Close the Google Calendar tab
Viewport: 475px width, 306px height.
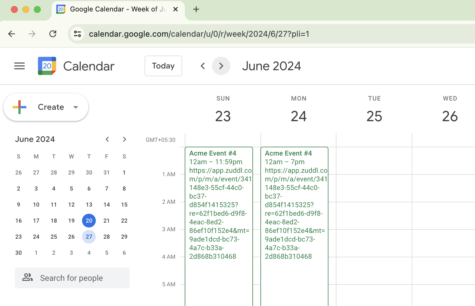pos(176,9)
